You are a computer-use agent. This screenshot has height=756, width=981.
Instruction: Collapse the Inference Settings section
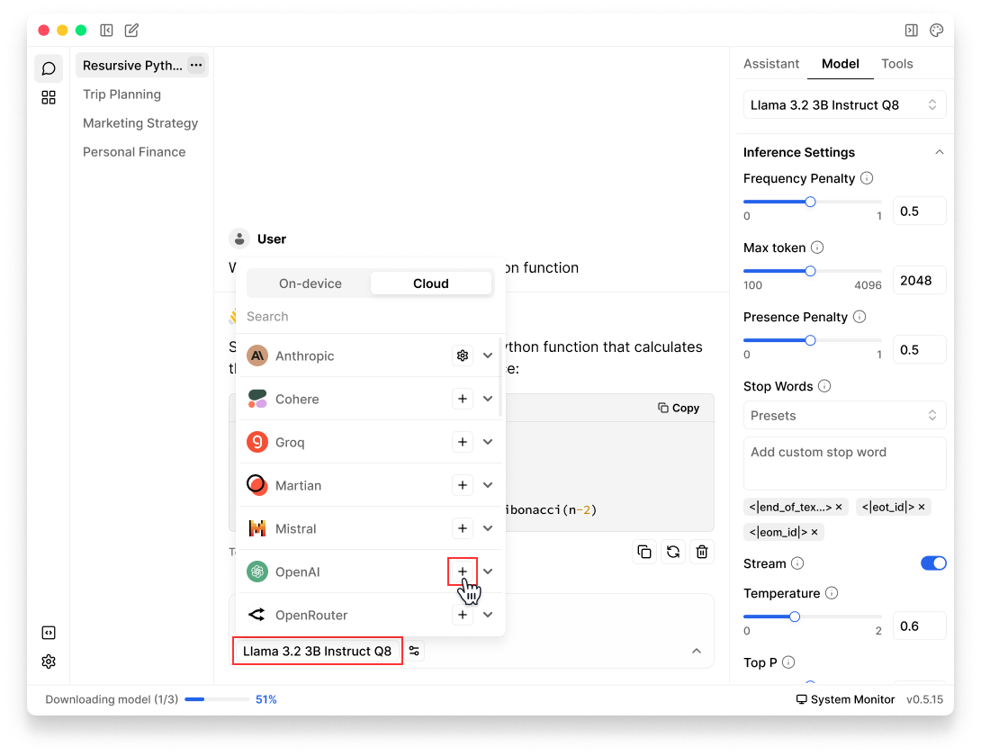[x=939, y=152]
